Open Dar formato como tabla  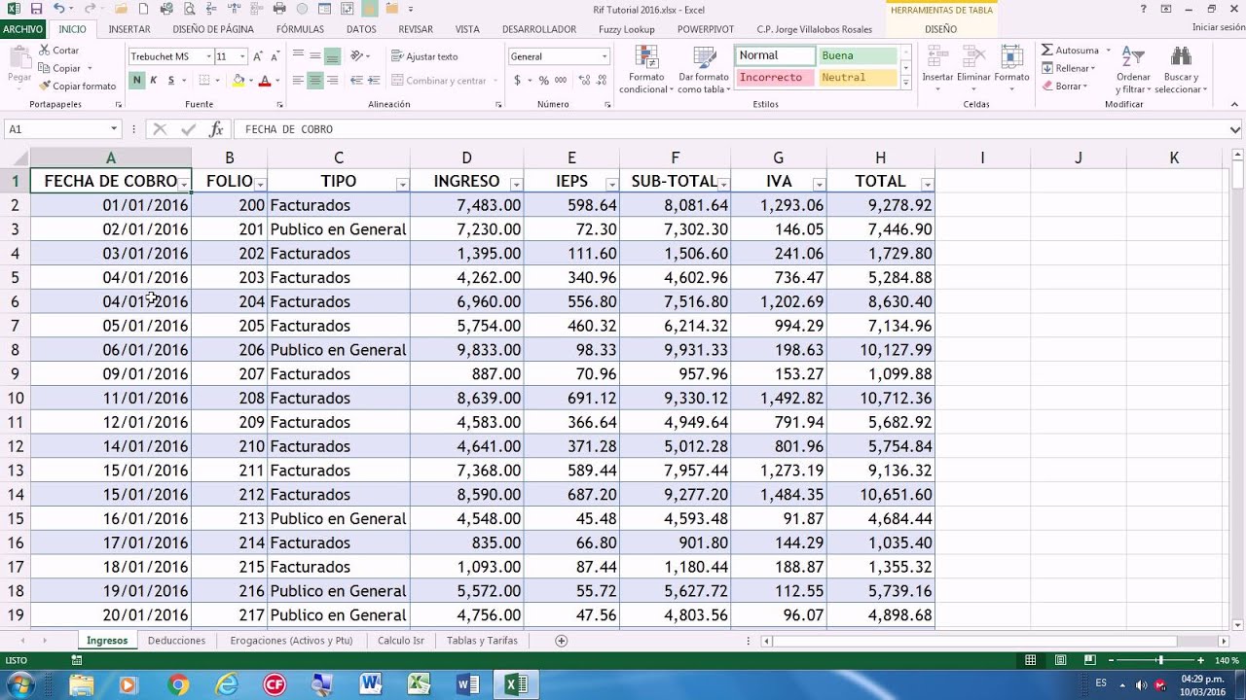point(703,68)
